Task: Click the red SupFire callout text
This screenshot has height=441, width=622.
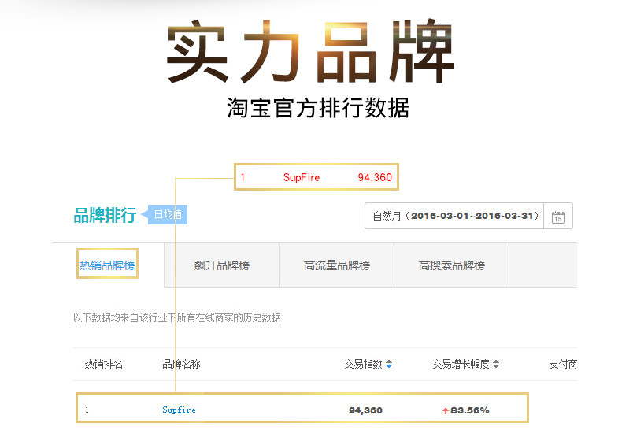Action: tap(302, 177)
